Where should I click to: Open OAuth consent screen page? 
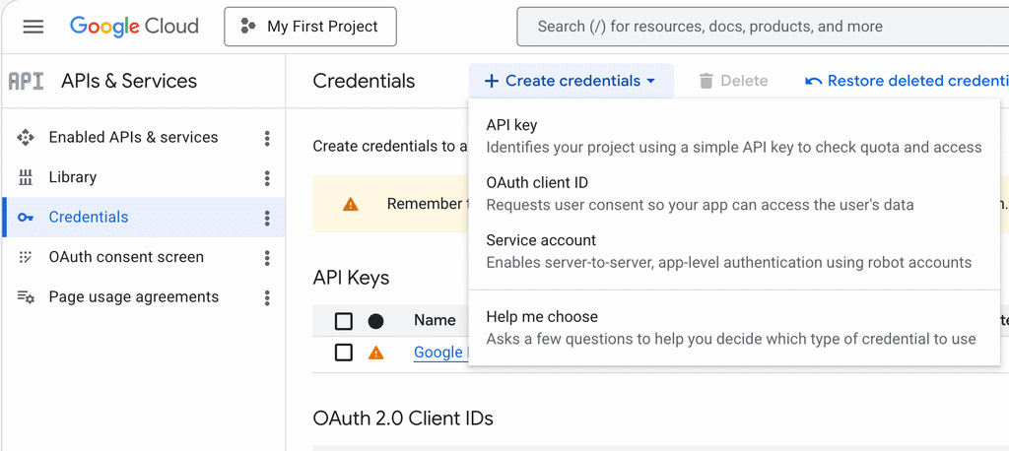click(x=126, y=257)
